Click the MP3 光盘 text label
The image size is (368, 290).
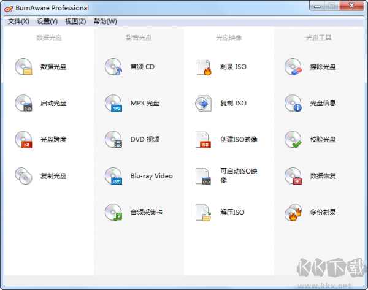click(145, 103)
